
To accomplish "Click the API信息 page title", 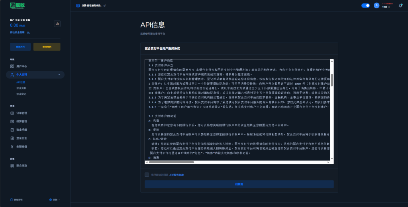I will (x=153, y=25).
